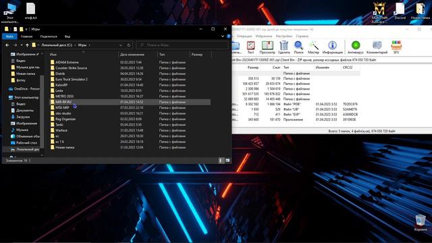The height and width of the screenshot is (243, 432).
Task: Open Файл tab in Explorer
Action: (x=9, y=36)
